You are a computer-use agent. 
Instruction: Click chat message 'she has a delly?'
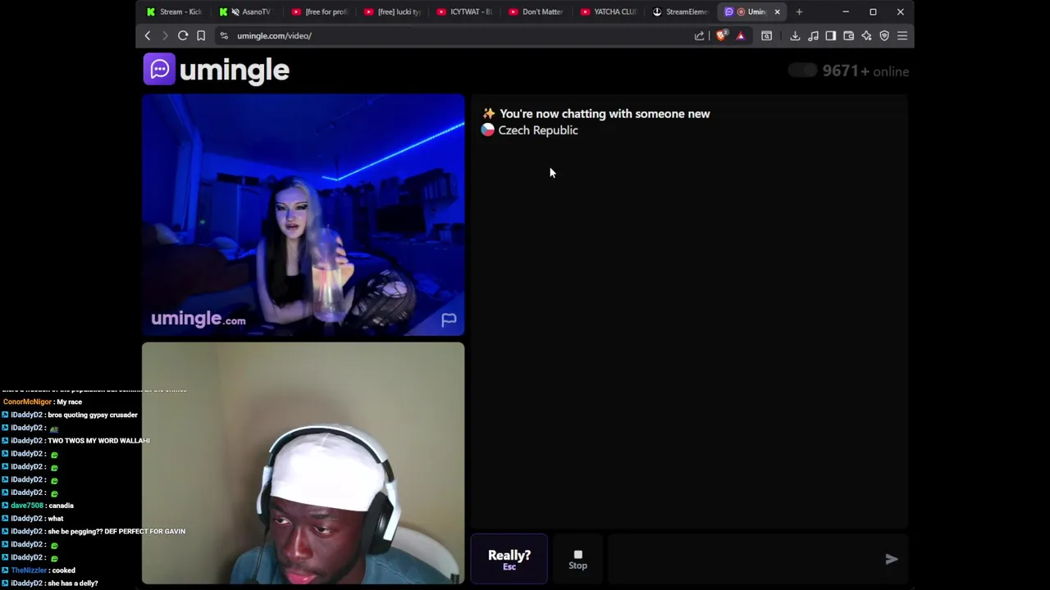tap(73, 583)
